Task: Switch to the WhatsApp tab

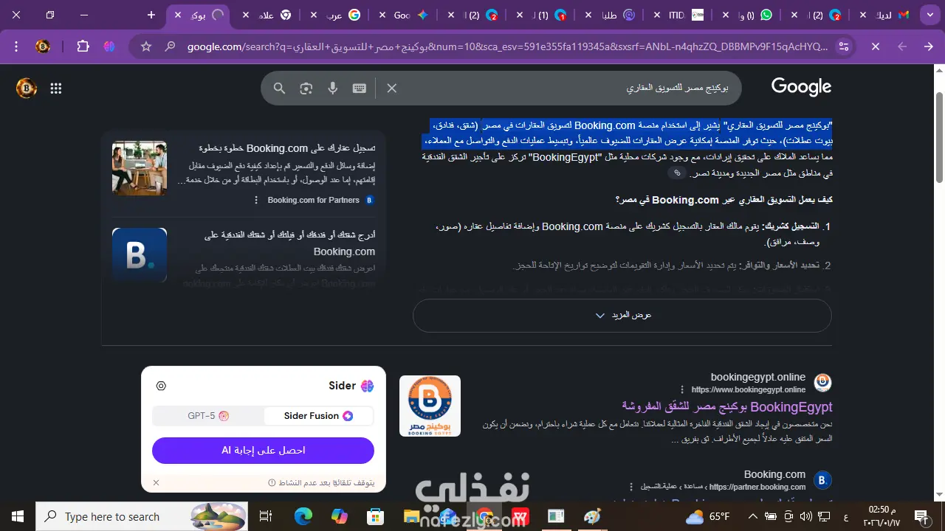Action: pyautogui.click(x=746, y=15)
